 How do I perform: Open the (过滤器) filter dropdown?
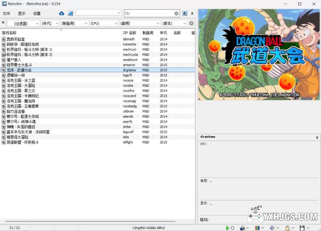(x=24, y=23)
